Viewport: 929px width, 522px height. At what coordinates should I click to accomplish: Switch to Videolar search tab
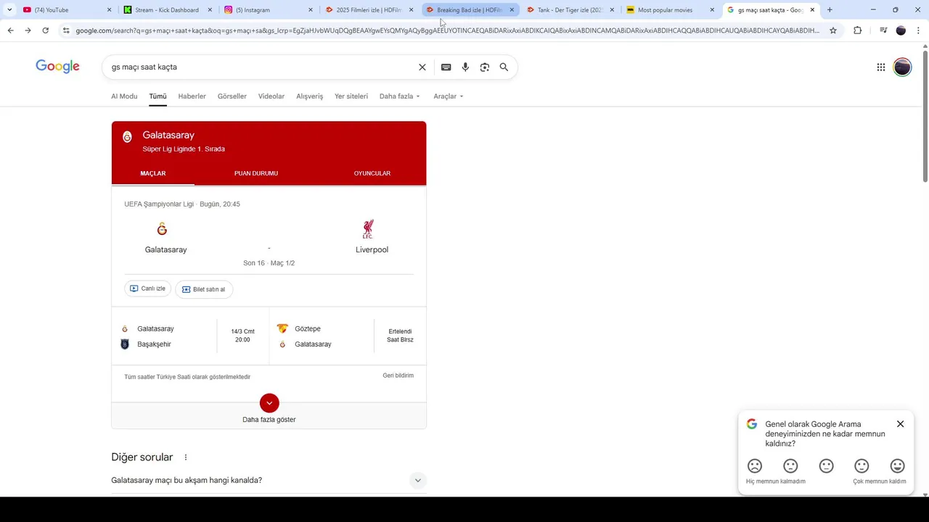pos(271,96)
